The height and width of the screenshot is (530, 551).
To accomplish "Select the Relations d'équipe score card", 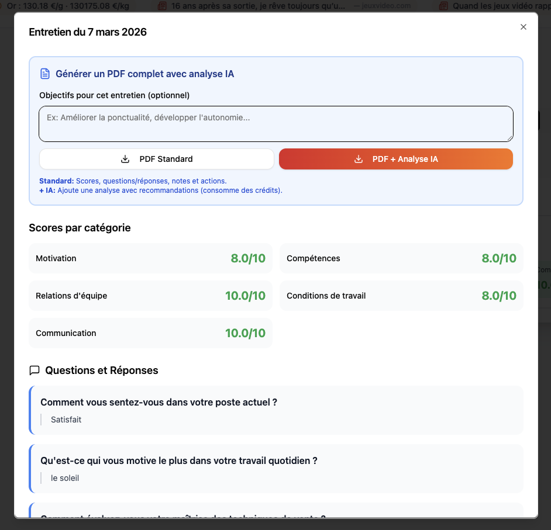I will [150, 296].
